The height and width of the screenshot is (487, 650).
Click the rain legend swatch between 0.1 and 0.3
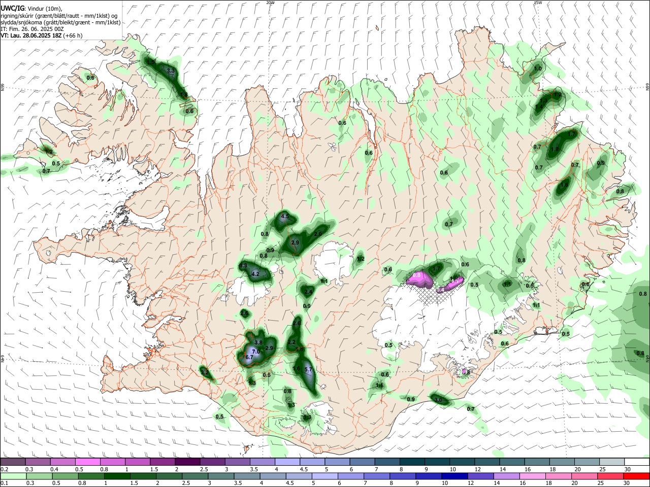(13, 476)
